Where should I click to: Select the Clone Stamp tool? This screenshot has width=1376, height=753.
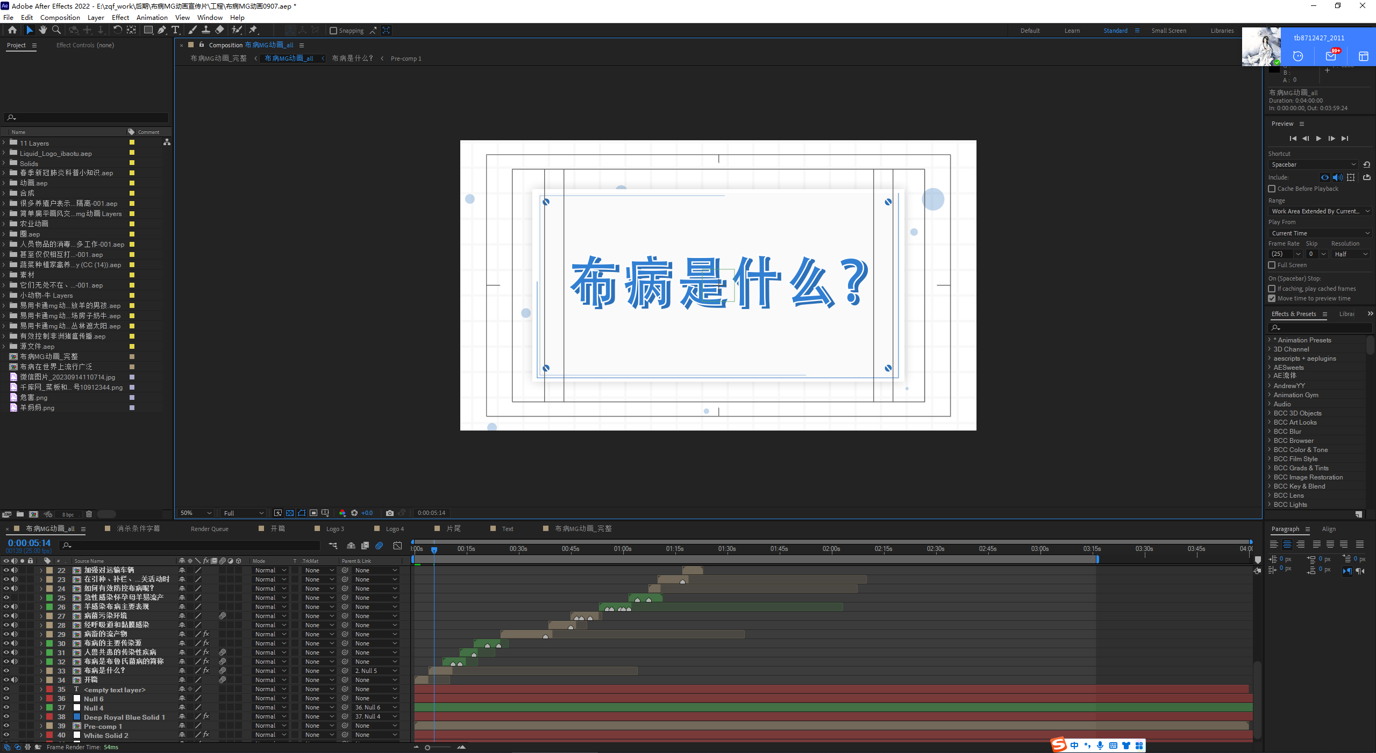coord(205,30)
